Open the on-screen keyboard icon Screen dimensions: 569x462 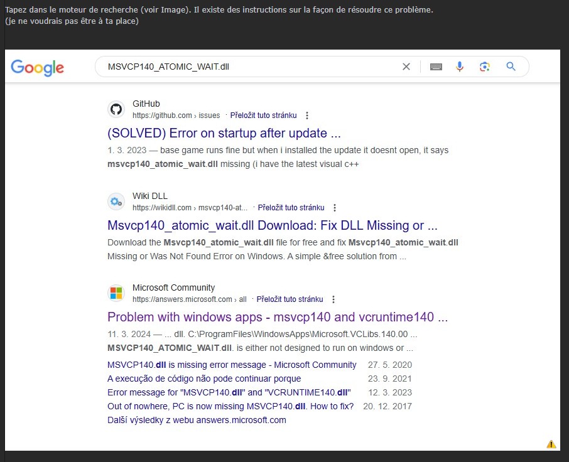pos(436,67)
